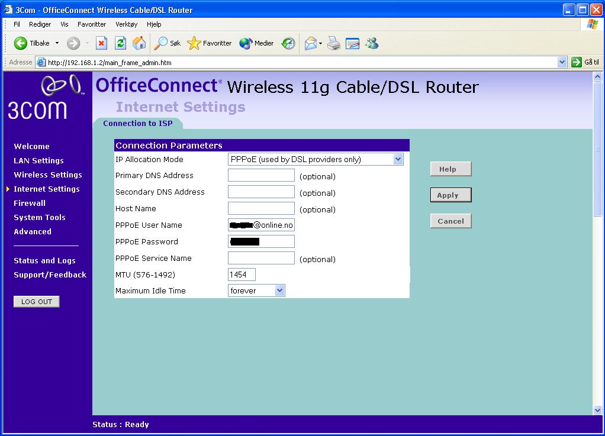605x436 pixels.
Task: Click the PPPoE User Name field
Action: (x=261, y=225)
